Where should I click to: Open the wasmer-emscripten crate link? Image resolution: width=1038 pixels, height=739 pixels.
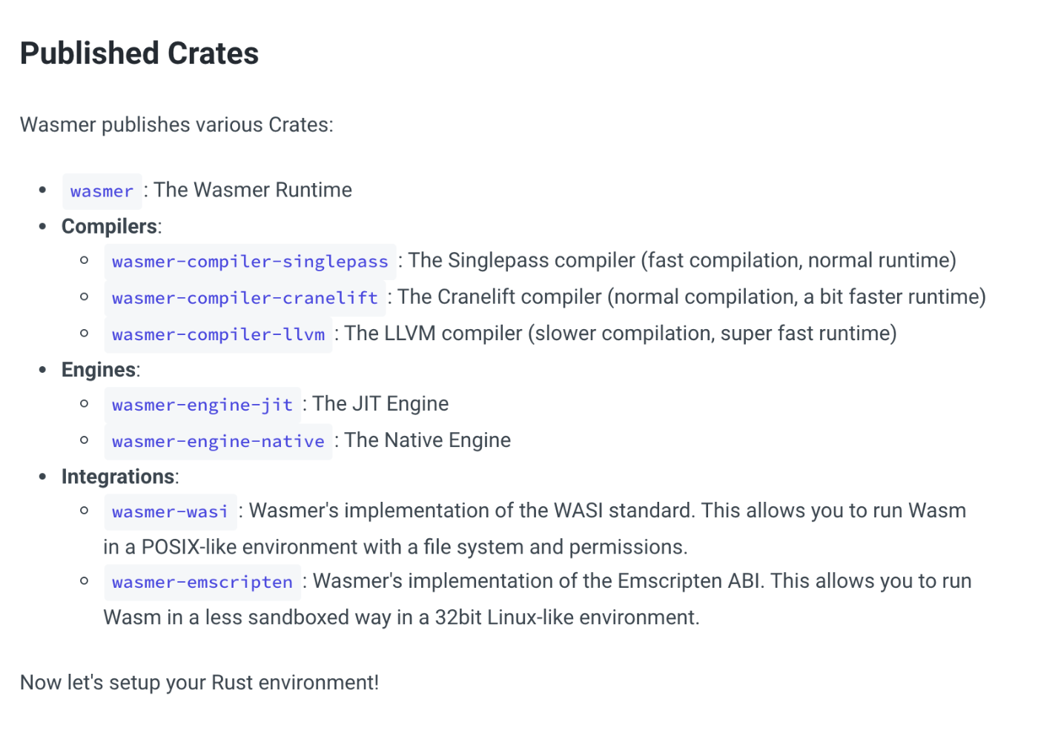click(202, 582)
